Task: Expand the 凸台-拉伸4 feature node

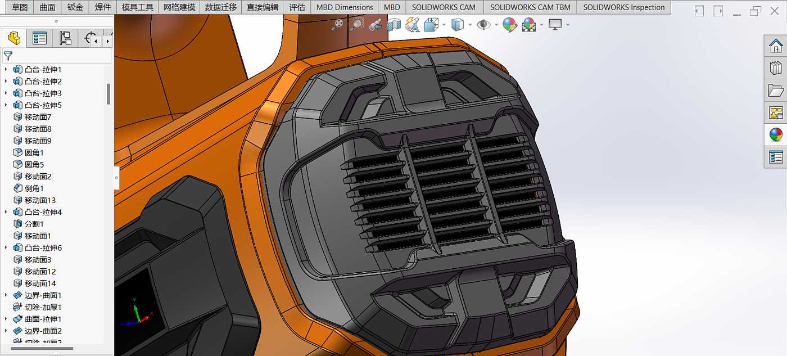Action: click(6, 212)
